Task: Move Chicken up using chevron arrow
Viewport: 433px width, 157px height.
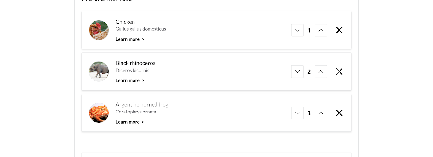Action: pyautogui.click(x=321, y=30)
